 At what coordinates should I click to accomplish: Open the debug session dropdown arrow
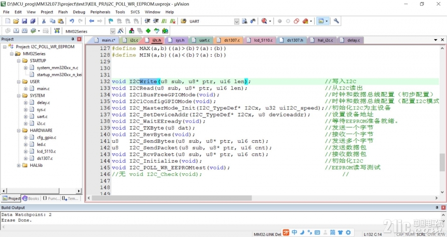pyautogui.click(x=270, y=21)
